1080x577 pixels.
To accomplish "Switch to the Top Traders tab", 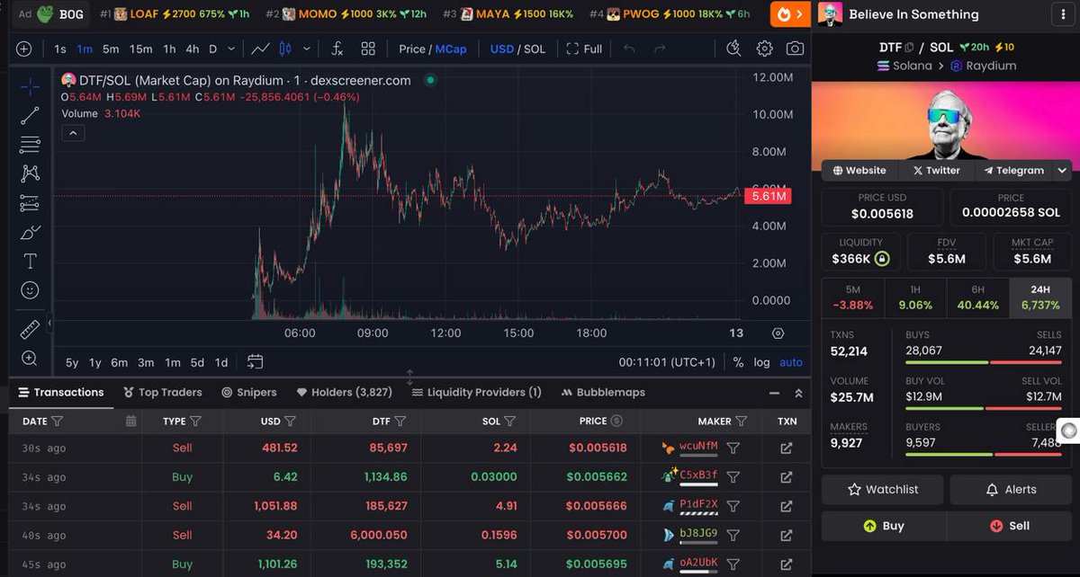I will [163, 392].
